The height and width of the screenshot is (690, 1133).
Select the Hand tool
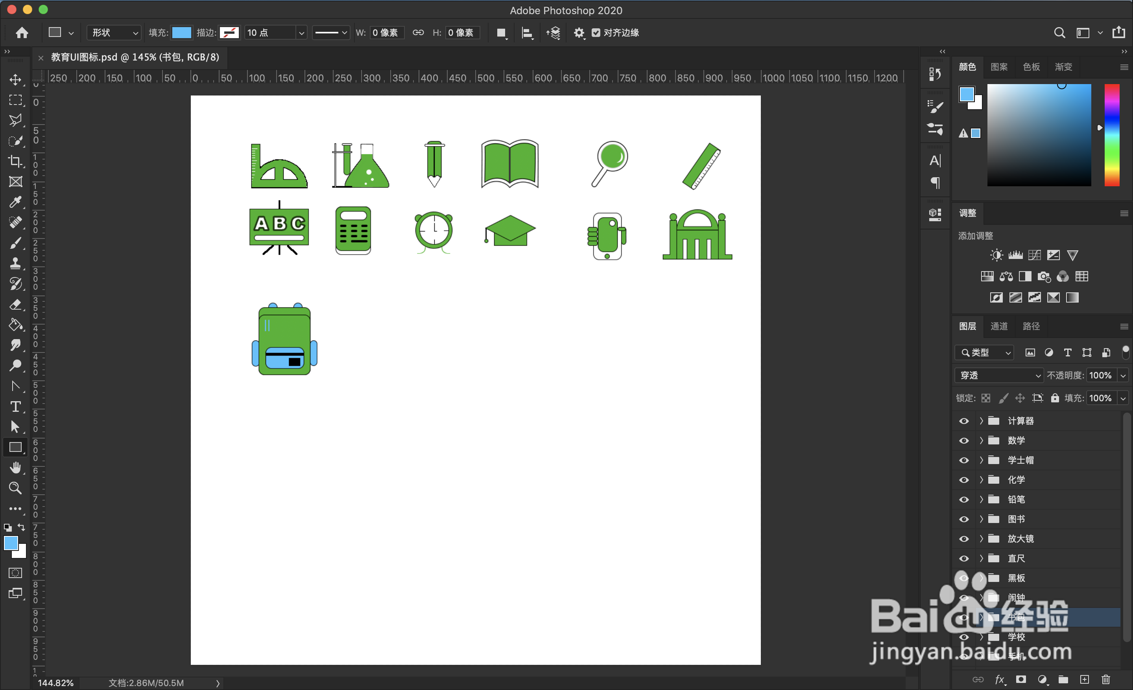pyautogui.click(x=15, y=468)
